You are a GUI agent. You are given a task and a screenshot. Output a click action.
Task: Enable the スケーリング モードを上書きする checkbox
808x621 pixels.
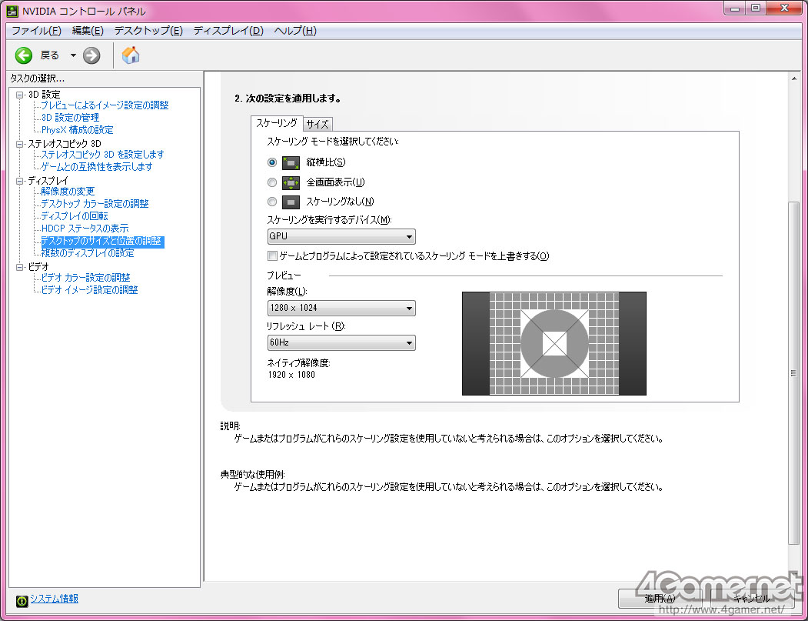[272, 255]
